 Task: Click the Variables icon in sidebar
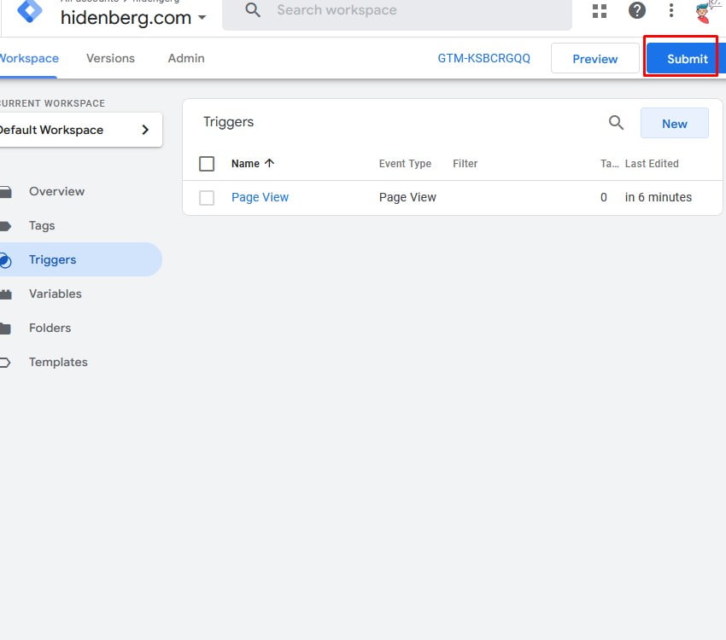[6, 294]
